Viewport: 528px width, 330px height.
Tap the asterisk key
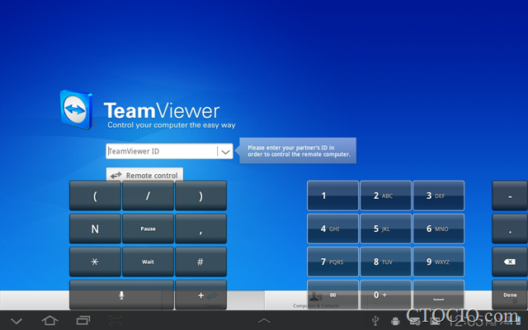click(x=95, y=262)
